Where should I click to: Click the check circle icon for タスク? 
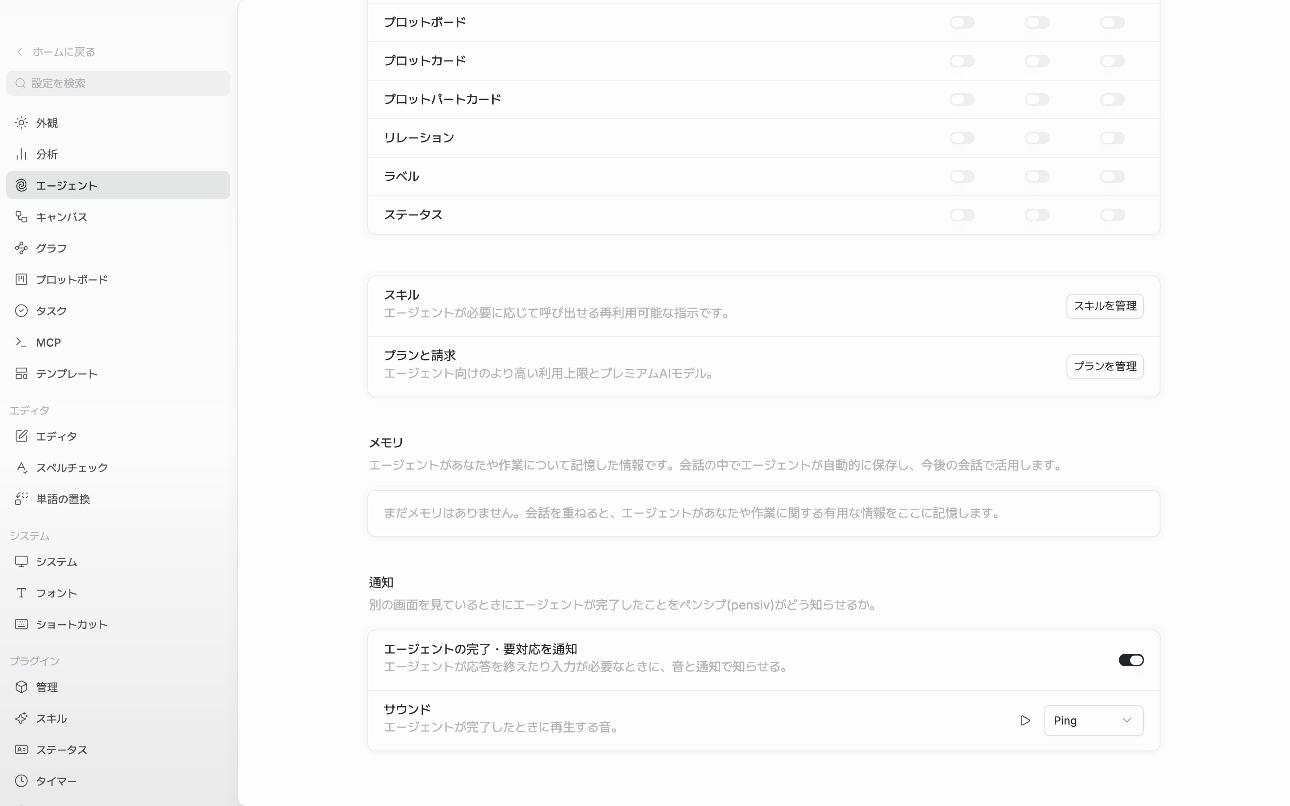(21, 311)
